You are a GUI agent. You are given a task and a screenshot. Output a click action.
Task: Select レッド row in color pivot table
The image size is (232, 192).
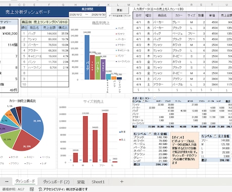tap(150, 161)
